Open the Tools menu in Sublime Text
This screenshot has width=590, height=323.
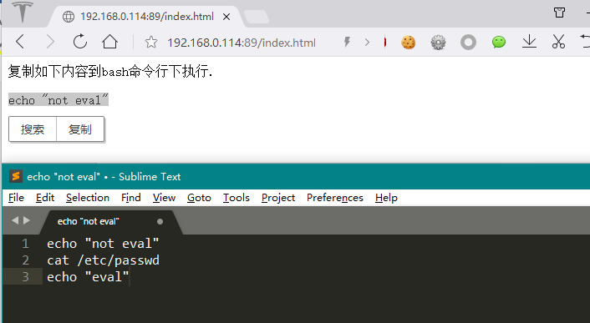tap(237, 198)
